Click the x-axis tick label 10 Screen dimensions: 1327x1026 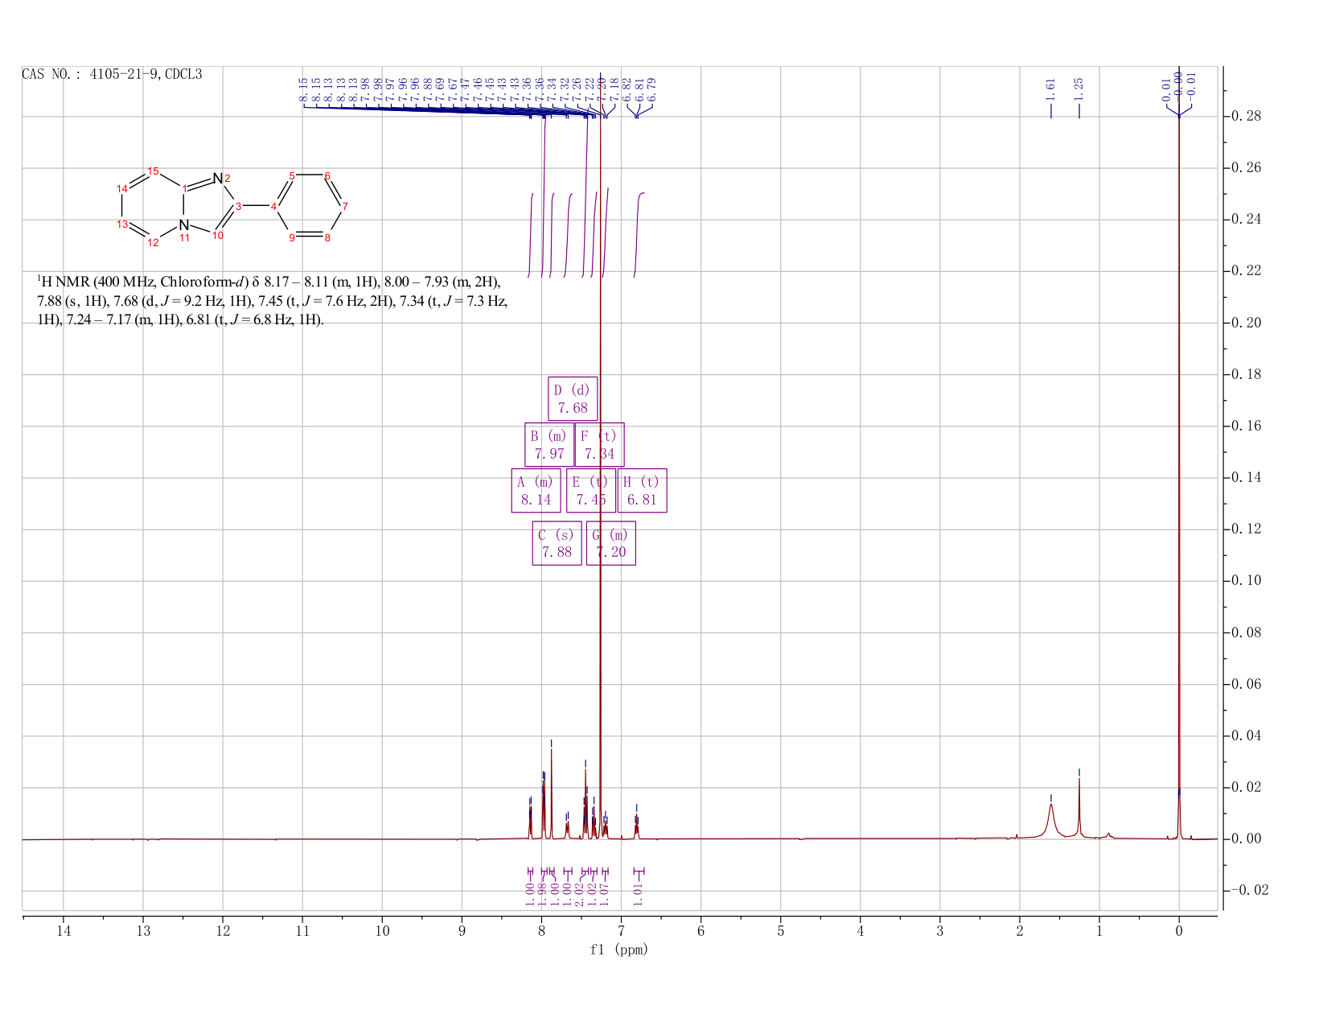[382, 931]
